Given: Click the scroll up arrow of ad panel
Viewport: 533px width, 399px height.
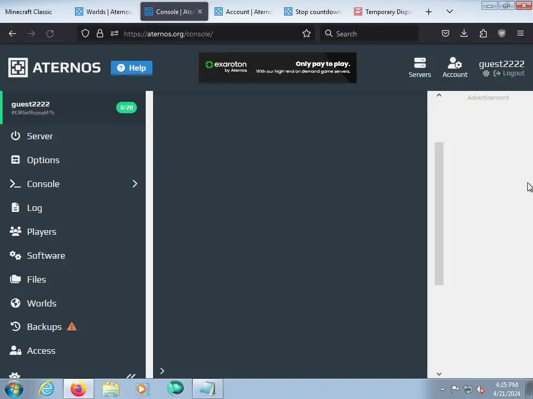Looking at the screenshot, I should 439,96.
